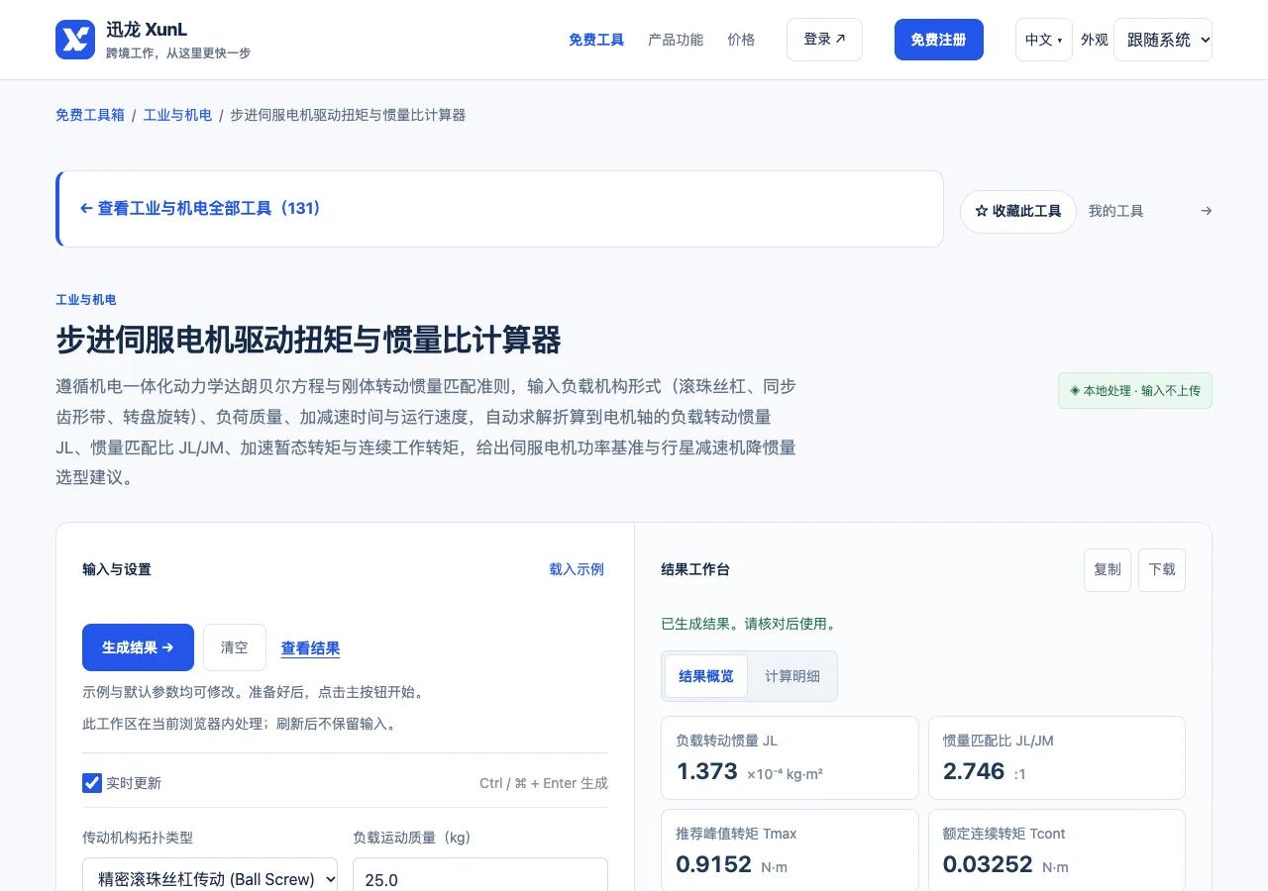Open the 产品功能 nav item
The height and width of the screenshot is (891, 1268).
pos(676,40)
